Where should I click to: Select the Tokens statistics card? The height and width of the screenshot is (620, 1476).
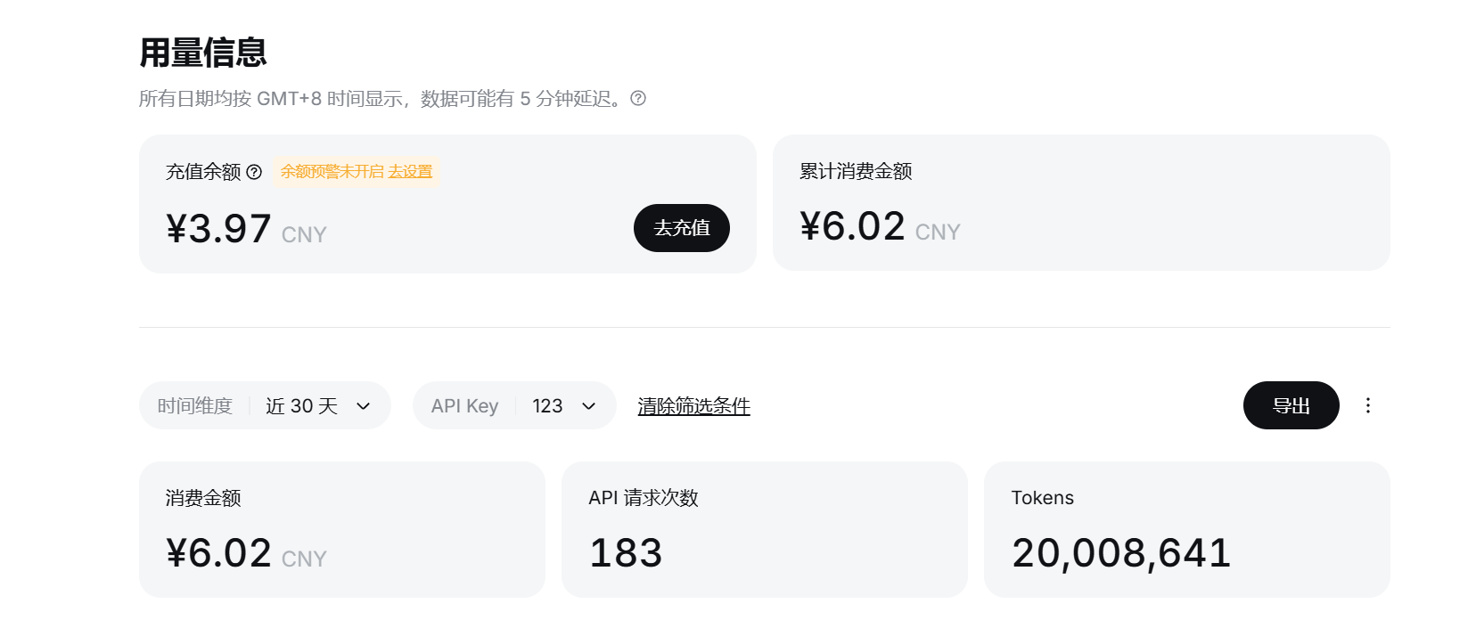[x=1187, y=529]
